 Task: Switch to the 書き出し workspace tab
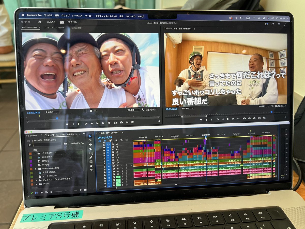pos(73,22)
